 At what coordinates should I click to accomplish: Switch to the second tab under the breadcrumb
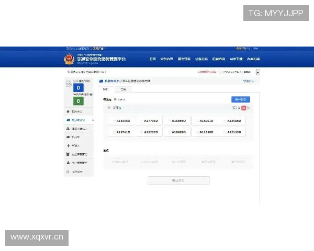coord(124,89)
